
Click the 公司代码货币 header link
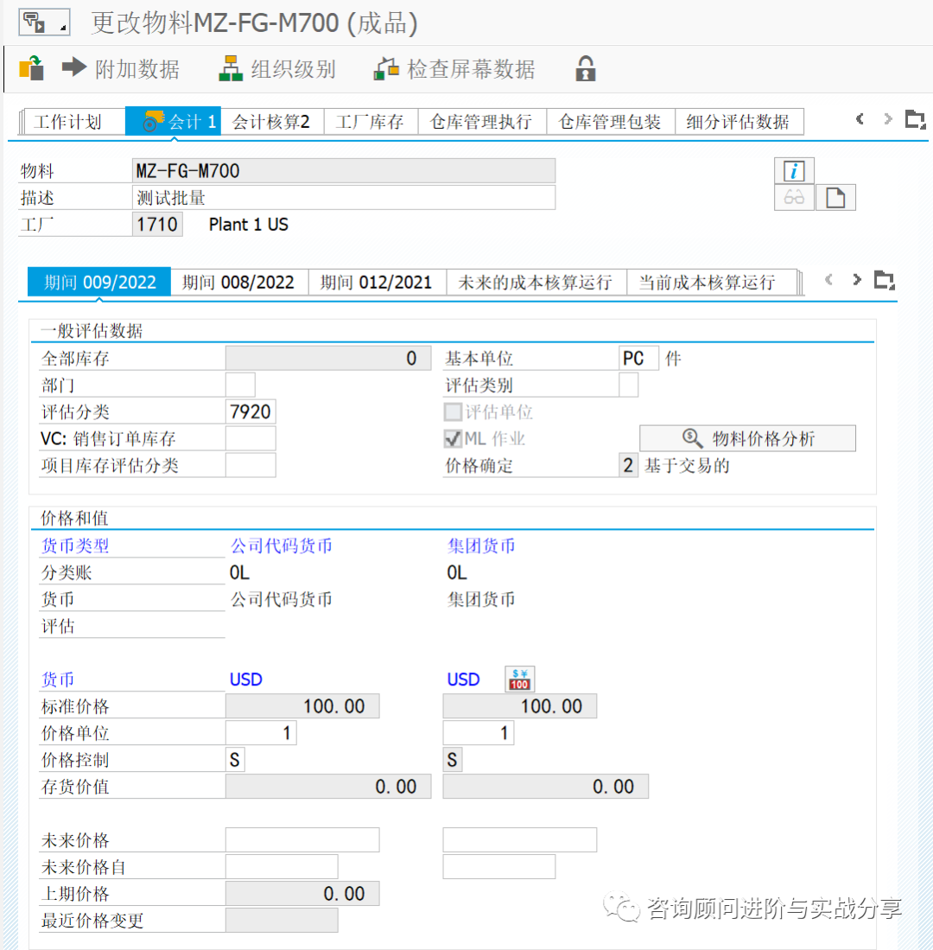281,545
